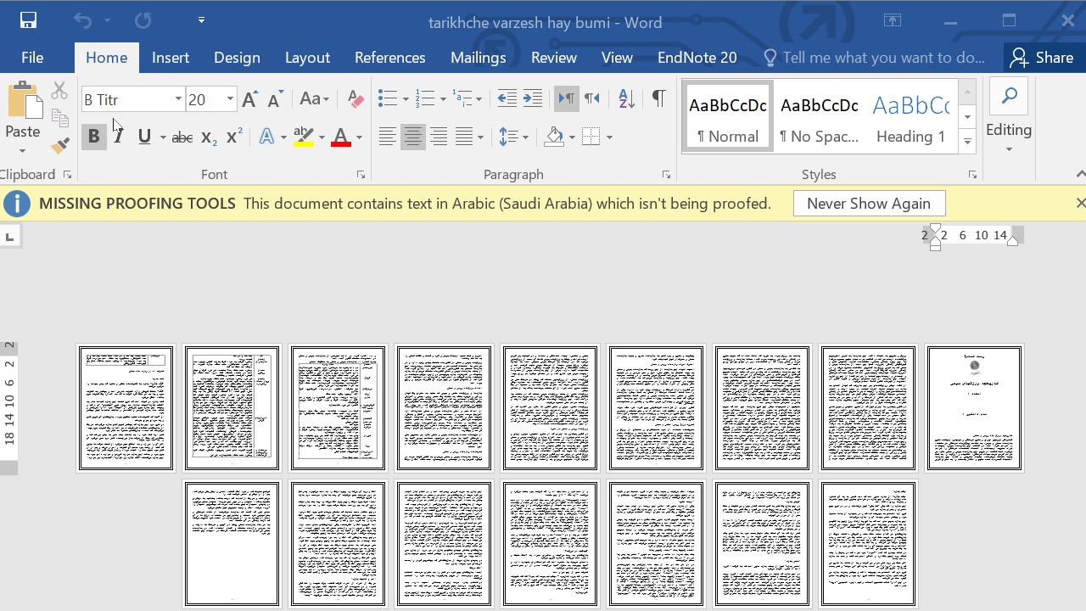Toggle show paragraph marks
The image size is (1086, 611).
pyautogui.click(x=658, y=99)
